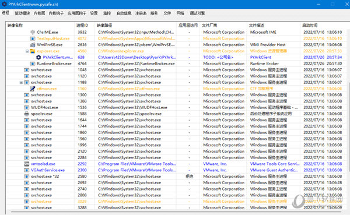350x215 pixels.
Task: Click the ChsIME.exe process icon
Action: point(33,32)
